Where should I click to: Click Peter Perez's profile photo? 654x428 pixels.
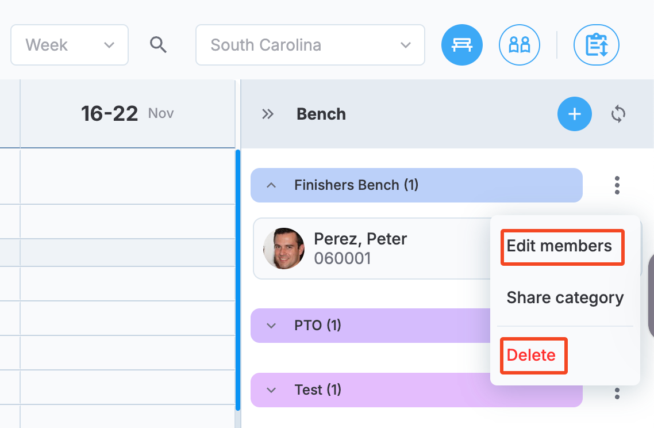tap(284, 249)
